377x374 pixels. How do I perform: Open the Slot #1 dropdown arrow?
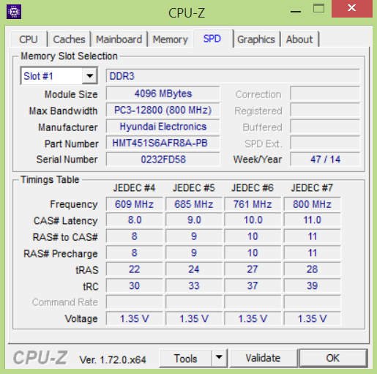[90, 76]
